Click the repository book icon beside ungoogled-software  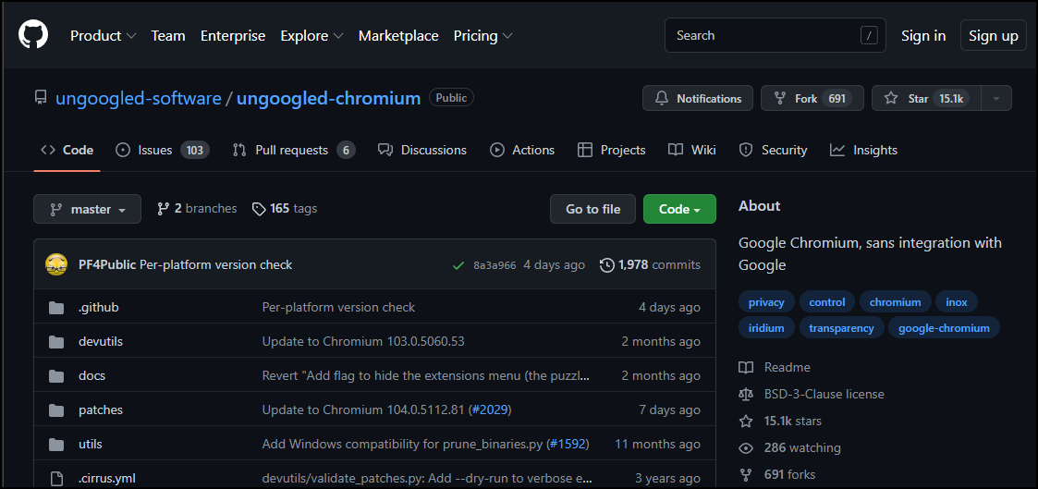point(41,98)
